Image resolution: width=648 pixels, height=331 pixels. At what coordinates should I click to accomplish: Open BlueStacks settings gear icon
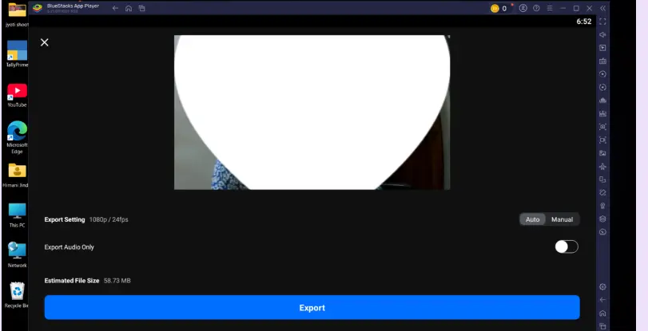click(x=603, y=286)
